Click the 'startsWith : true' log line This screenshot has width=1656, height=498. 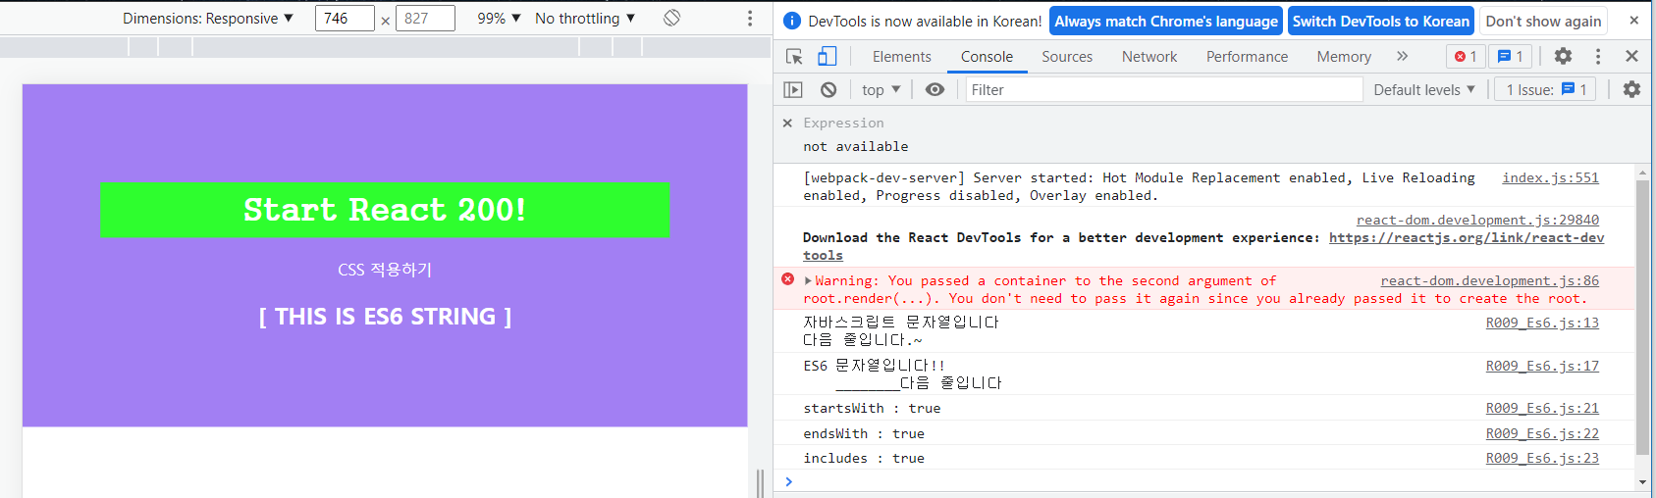(872, 408)
